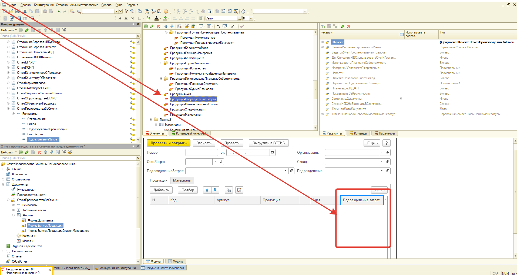
Task: Click the Выгрузить в ВЕТИС button
Action: pos(268,143)
